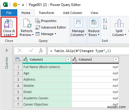This screenshot has height=110, width=129.
Task: Expand the Queries pane chevron
Action: point(7,51)
